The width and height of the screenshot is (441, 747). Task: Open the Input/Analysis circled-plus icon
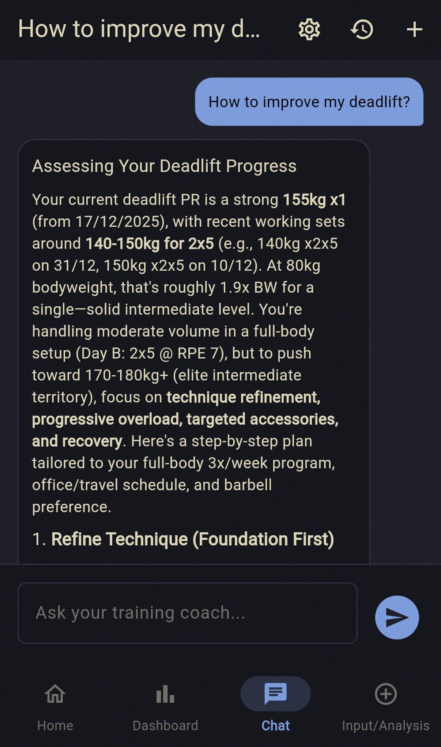(x=386, y=694)
